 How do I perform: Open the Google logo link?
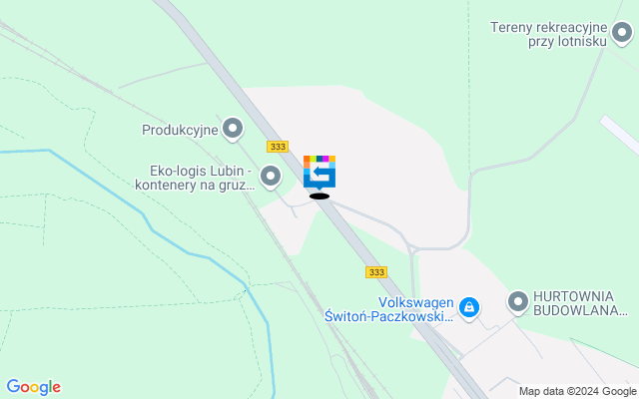pos(34,387)
